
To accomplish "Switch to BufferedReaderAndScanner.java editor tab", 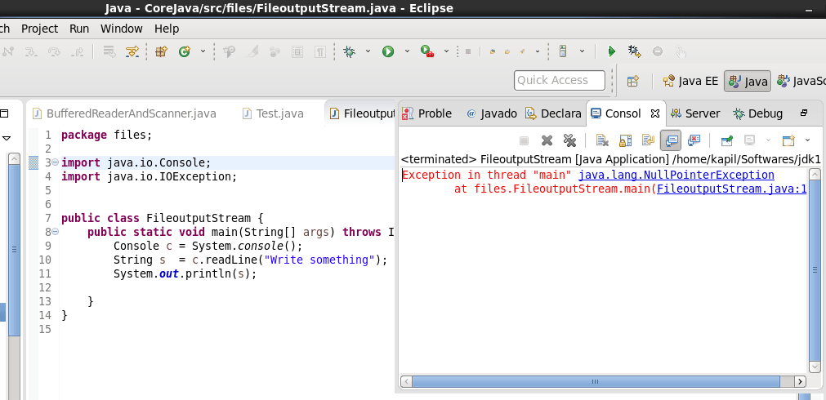I will coord(124,113).
